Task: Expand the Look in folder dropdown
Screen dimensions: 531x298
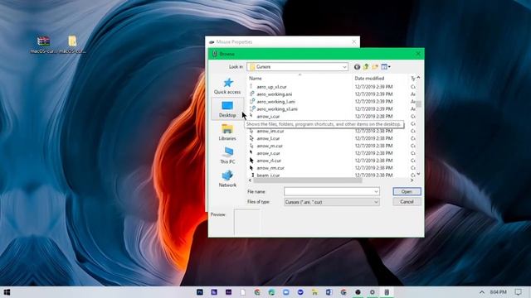Action: [x=344, y=67]
